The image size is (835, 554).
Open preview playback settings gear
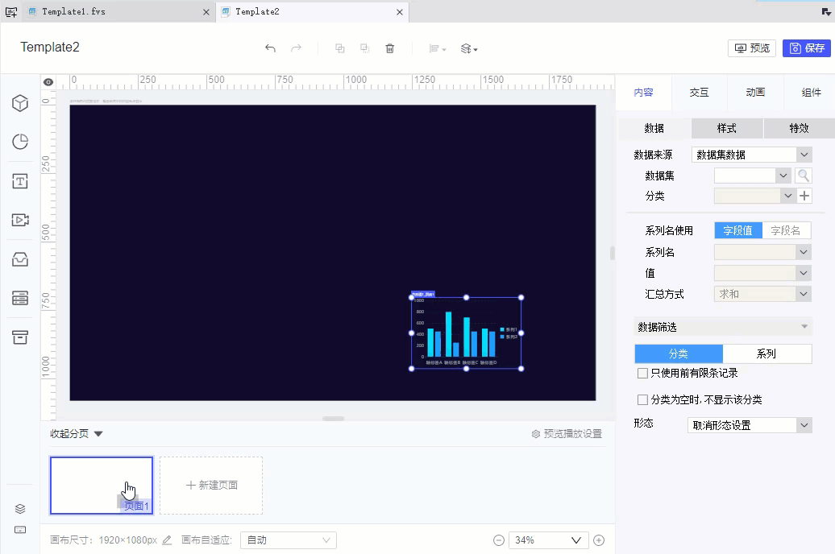tap(536, 434)
